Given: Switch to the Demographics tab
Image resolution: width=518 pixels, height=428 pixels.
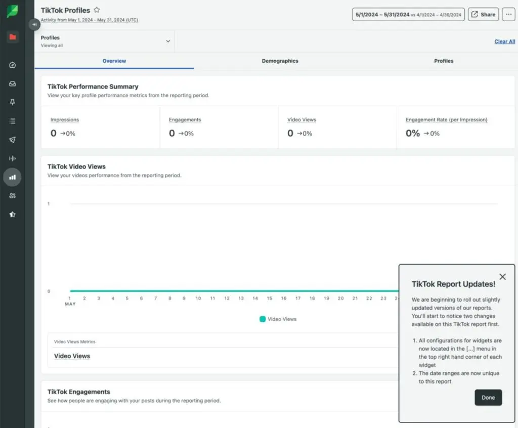Looking at the screenshot, I should (x=280, y=61).
